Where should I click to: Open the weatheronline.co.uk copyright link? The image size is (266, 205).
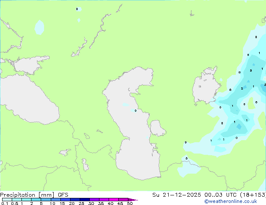tap(231, 201)
